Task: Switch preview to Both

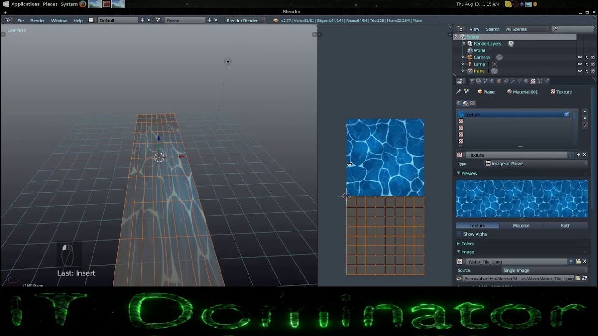Action: coord(565,226)
